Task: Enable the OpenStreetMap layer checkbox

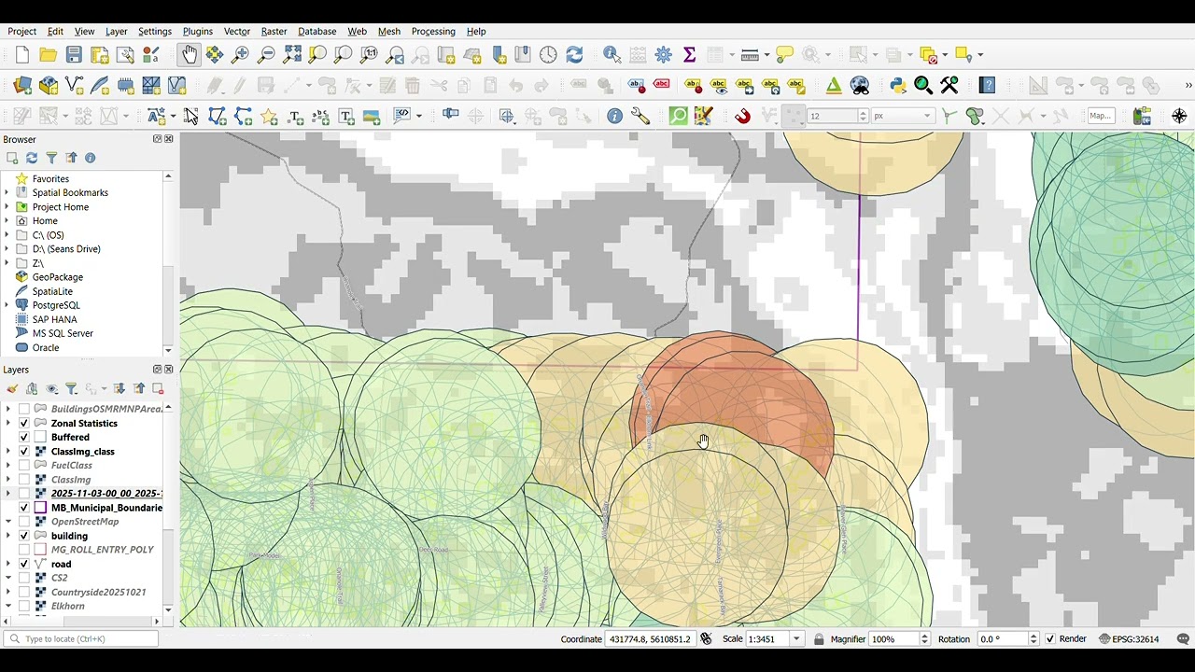Action: pos(24,522)
